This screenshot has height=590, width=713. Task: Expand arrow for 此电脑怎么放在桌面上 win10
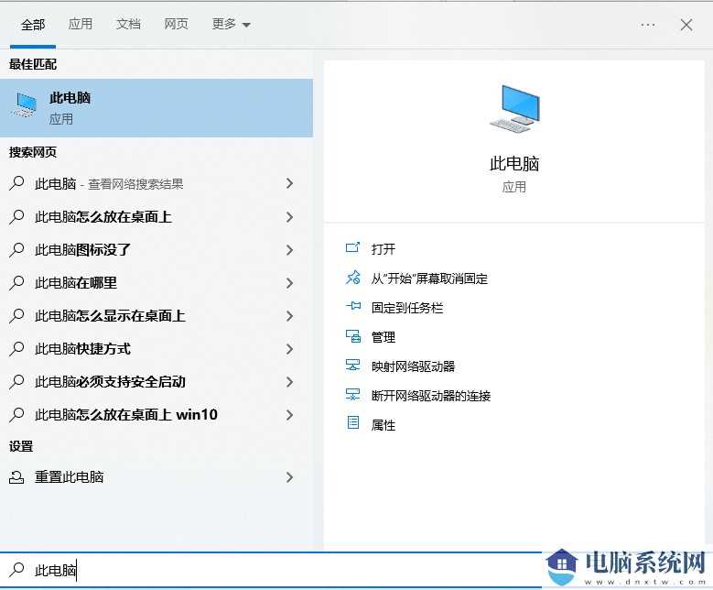point(289,415)
